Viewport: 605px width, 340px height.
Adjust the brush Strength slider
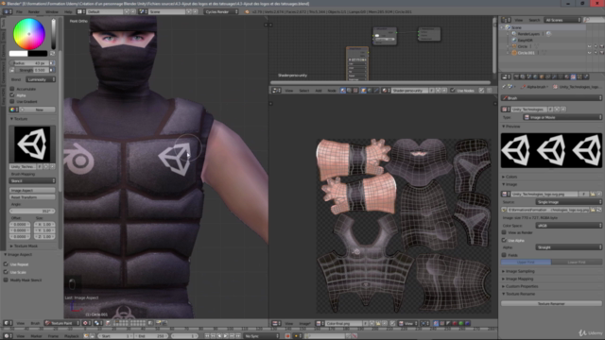(32, 70)
